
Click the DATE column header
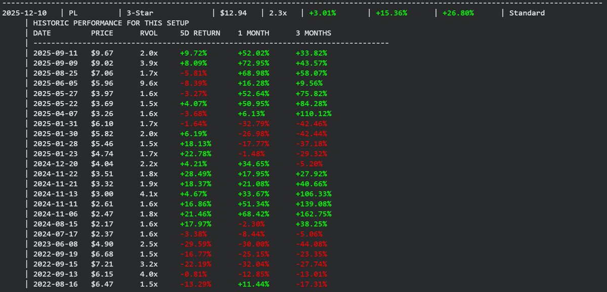coord(42,33)
